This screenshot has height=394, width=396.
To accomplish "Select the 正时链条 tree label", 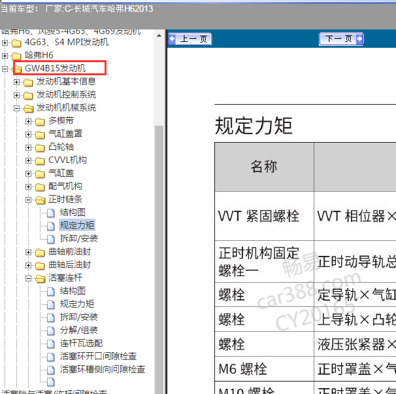I will point(65,199).
